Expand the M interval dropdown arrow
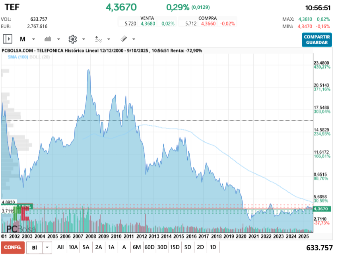The image size is (338, 256). (x=33, y=39)
